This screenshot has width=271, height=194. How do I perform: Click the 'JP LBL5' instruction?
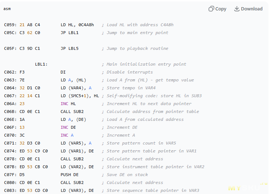tap(69, 48)
